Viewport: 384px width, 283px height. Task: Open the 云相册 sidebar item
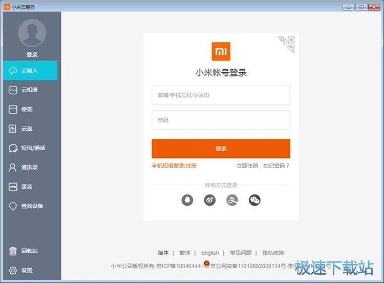[x=30, y=90]
